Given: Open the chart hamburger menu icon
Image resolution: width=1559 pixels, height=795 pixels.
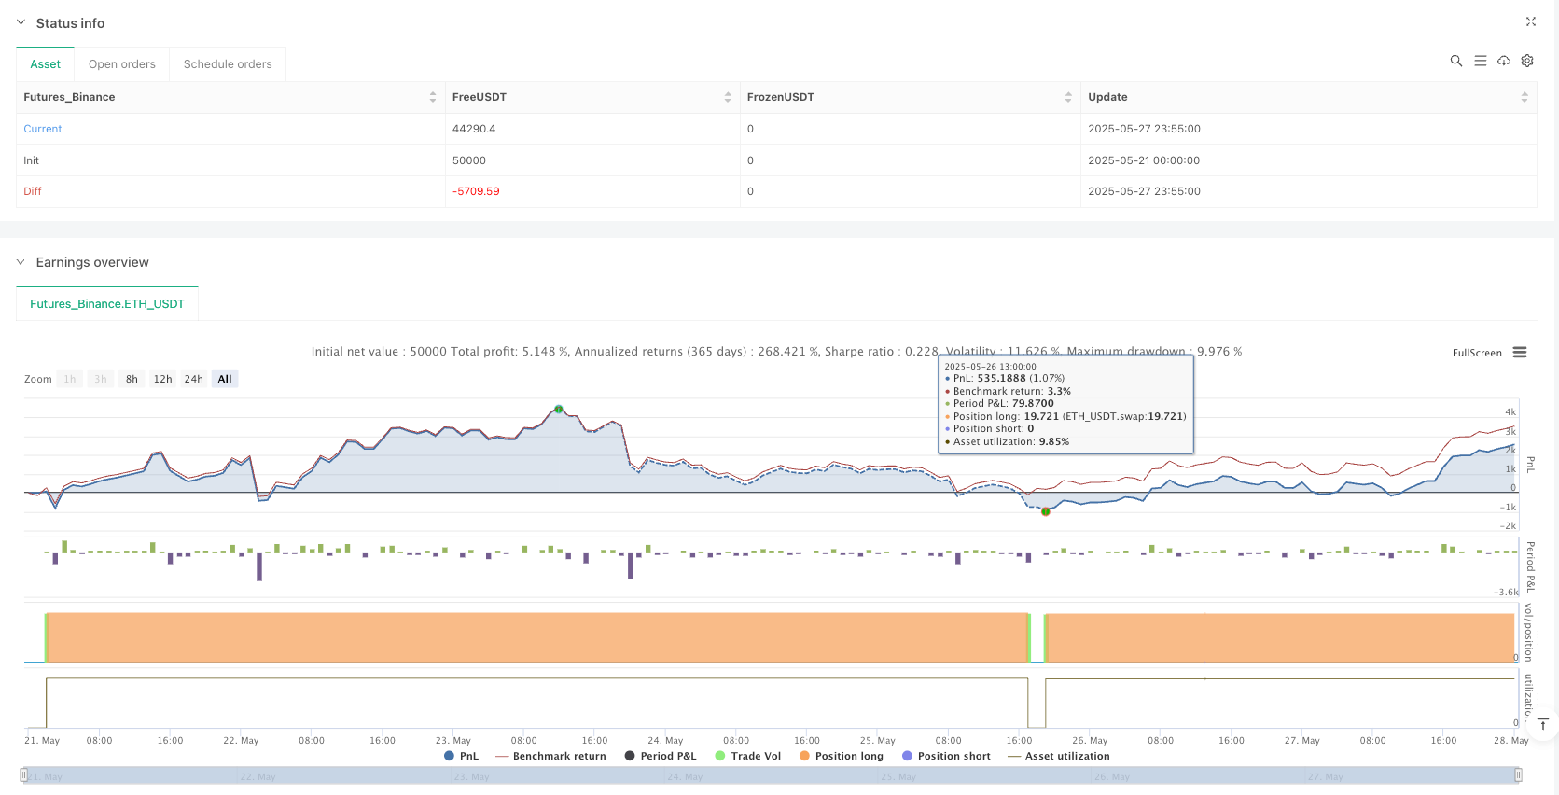Looking at the screenshot, I should (x=1520, y=353).
